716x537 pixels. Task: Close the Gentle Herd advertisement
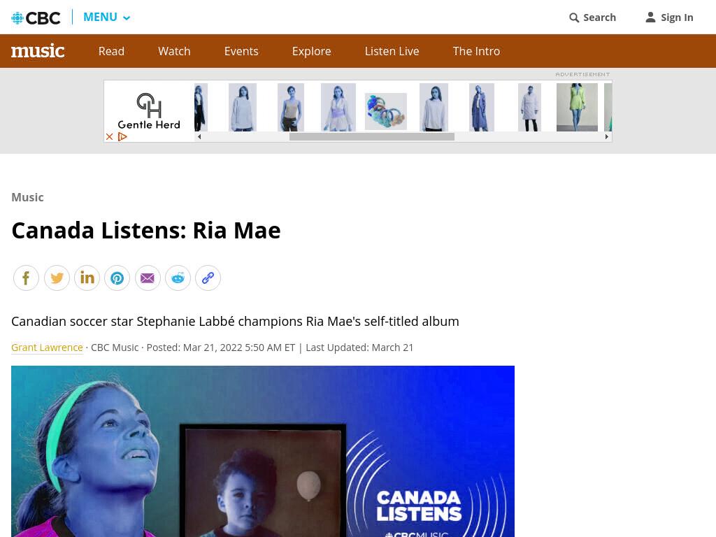click(109, 136)
